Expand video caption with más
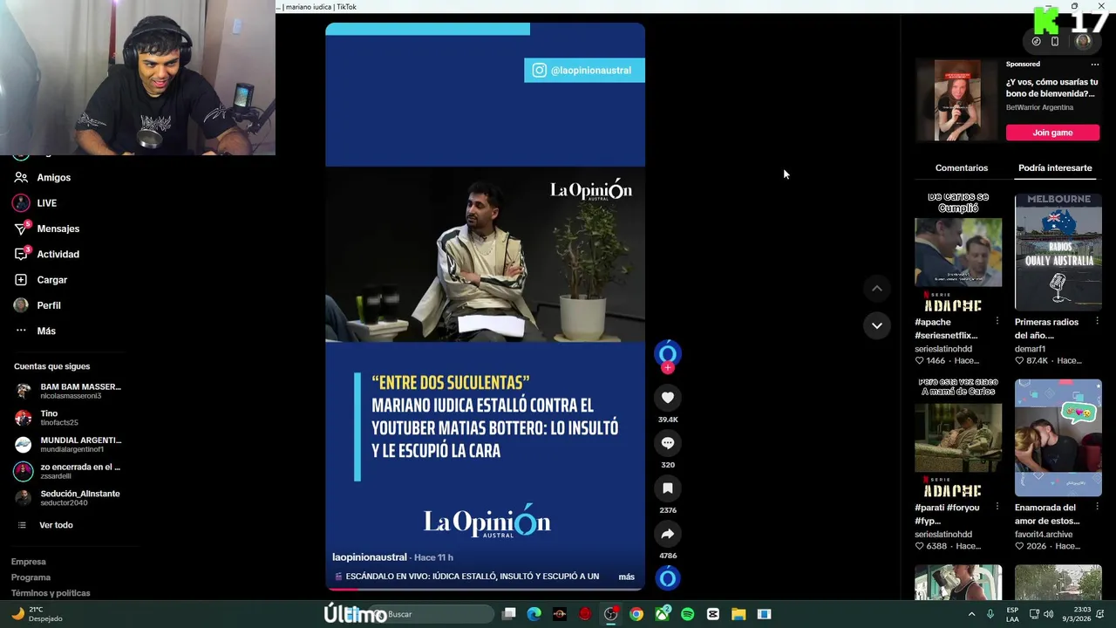 [x=626, y=577]
